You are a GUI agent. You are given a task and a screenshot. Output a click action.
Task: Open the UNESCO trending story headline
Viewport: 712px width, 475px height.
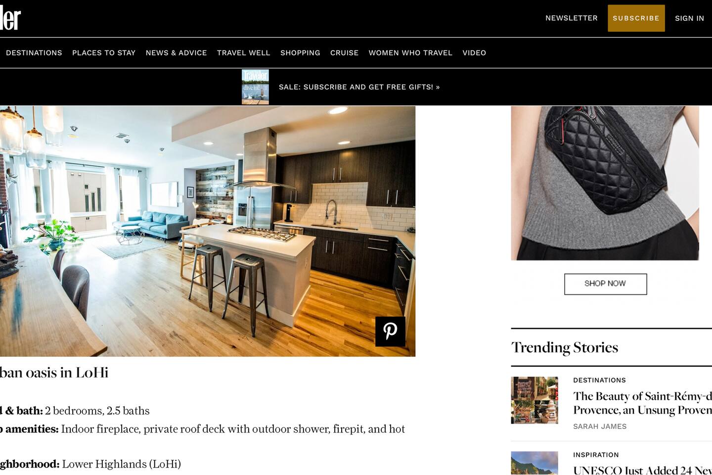click(642, 470)
